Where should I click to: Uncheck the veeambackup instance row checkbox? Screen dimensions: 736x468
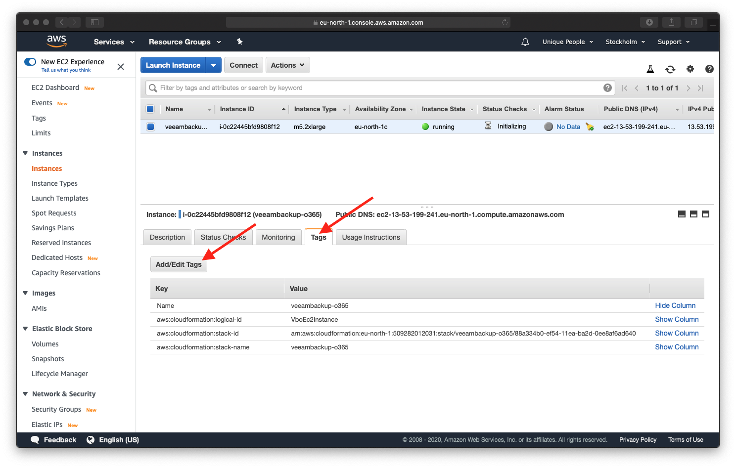(x=150, y=127)
